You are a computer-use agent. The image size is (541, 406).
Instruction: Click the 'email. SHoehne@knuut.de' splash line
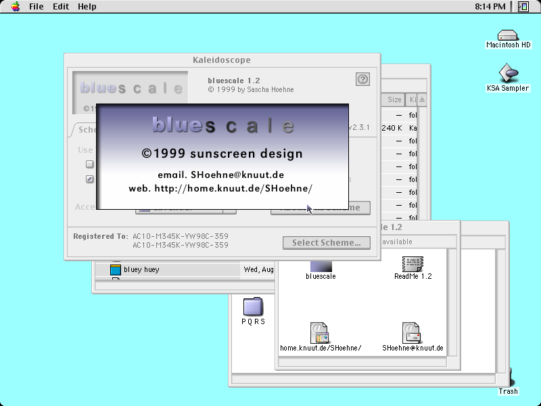[221, 175]
